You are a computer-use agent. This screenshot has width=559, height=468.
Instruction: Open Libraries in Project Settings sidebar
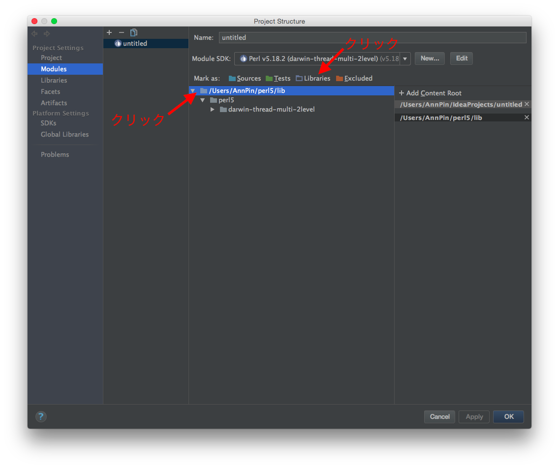[x=54, y=80]
